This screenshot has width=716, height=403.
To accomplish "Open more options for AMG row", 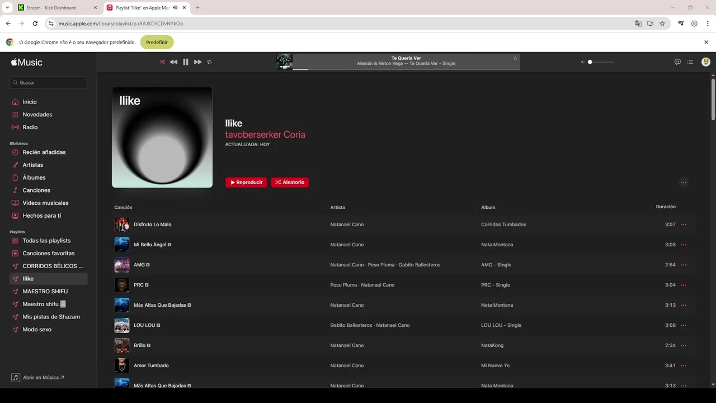I will click(x=683, y=265).
